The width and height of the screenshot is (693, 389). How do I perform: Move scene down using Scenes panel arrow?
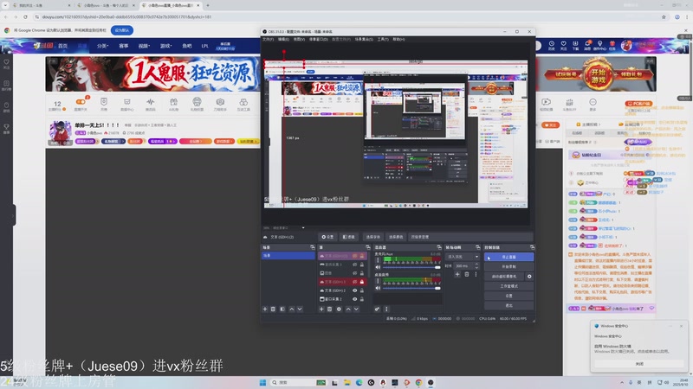300,309
